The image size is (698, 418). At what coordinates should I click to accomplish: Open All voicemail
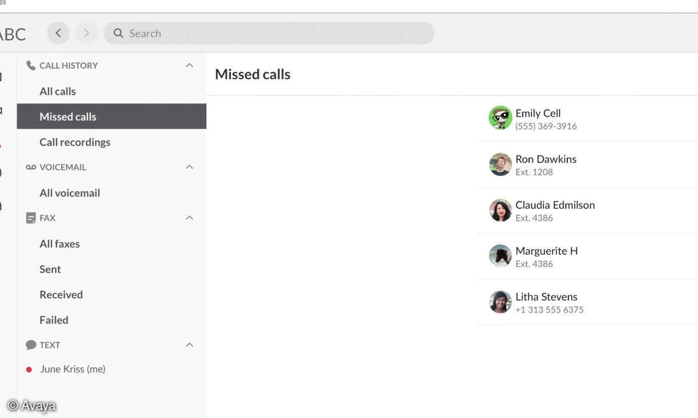click(112, 193)
